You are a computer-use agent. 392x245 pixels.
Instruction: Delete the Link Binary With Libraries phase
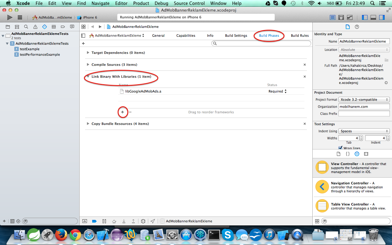tap(304, 77)
